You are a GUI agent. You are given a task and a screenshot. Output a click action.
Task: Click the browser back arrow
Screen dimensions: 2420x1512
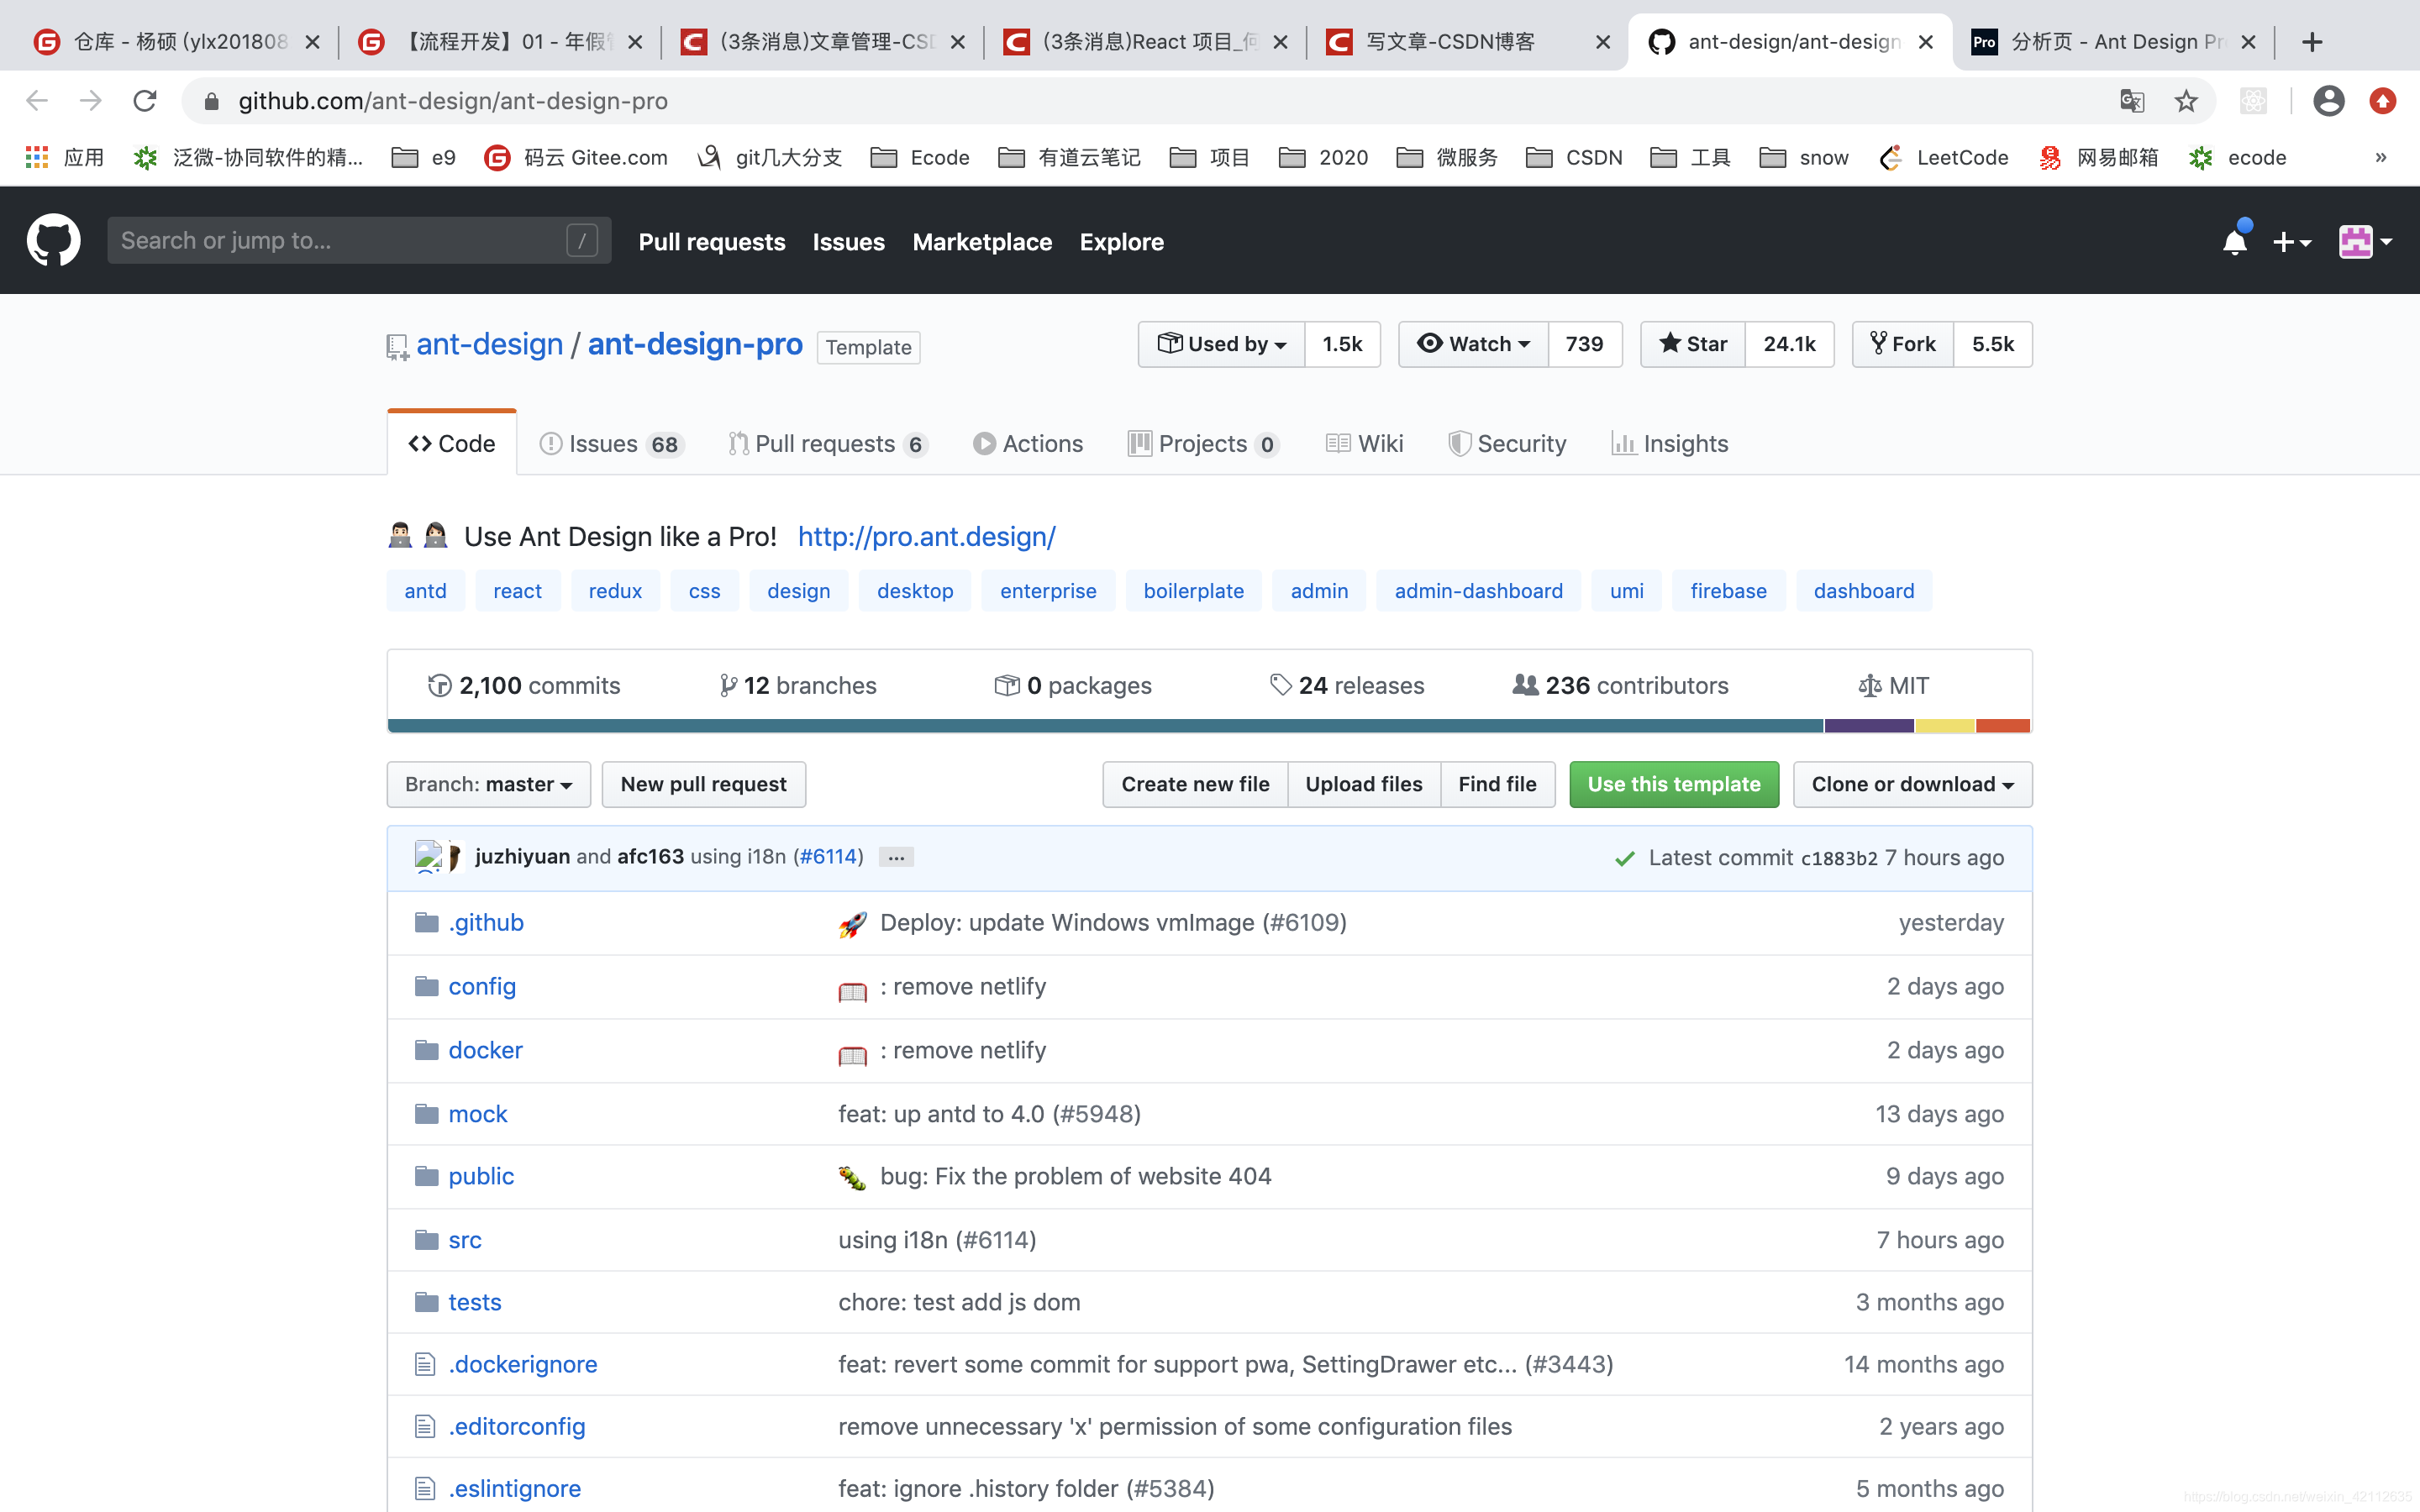[x=37, y=101]
